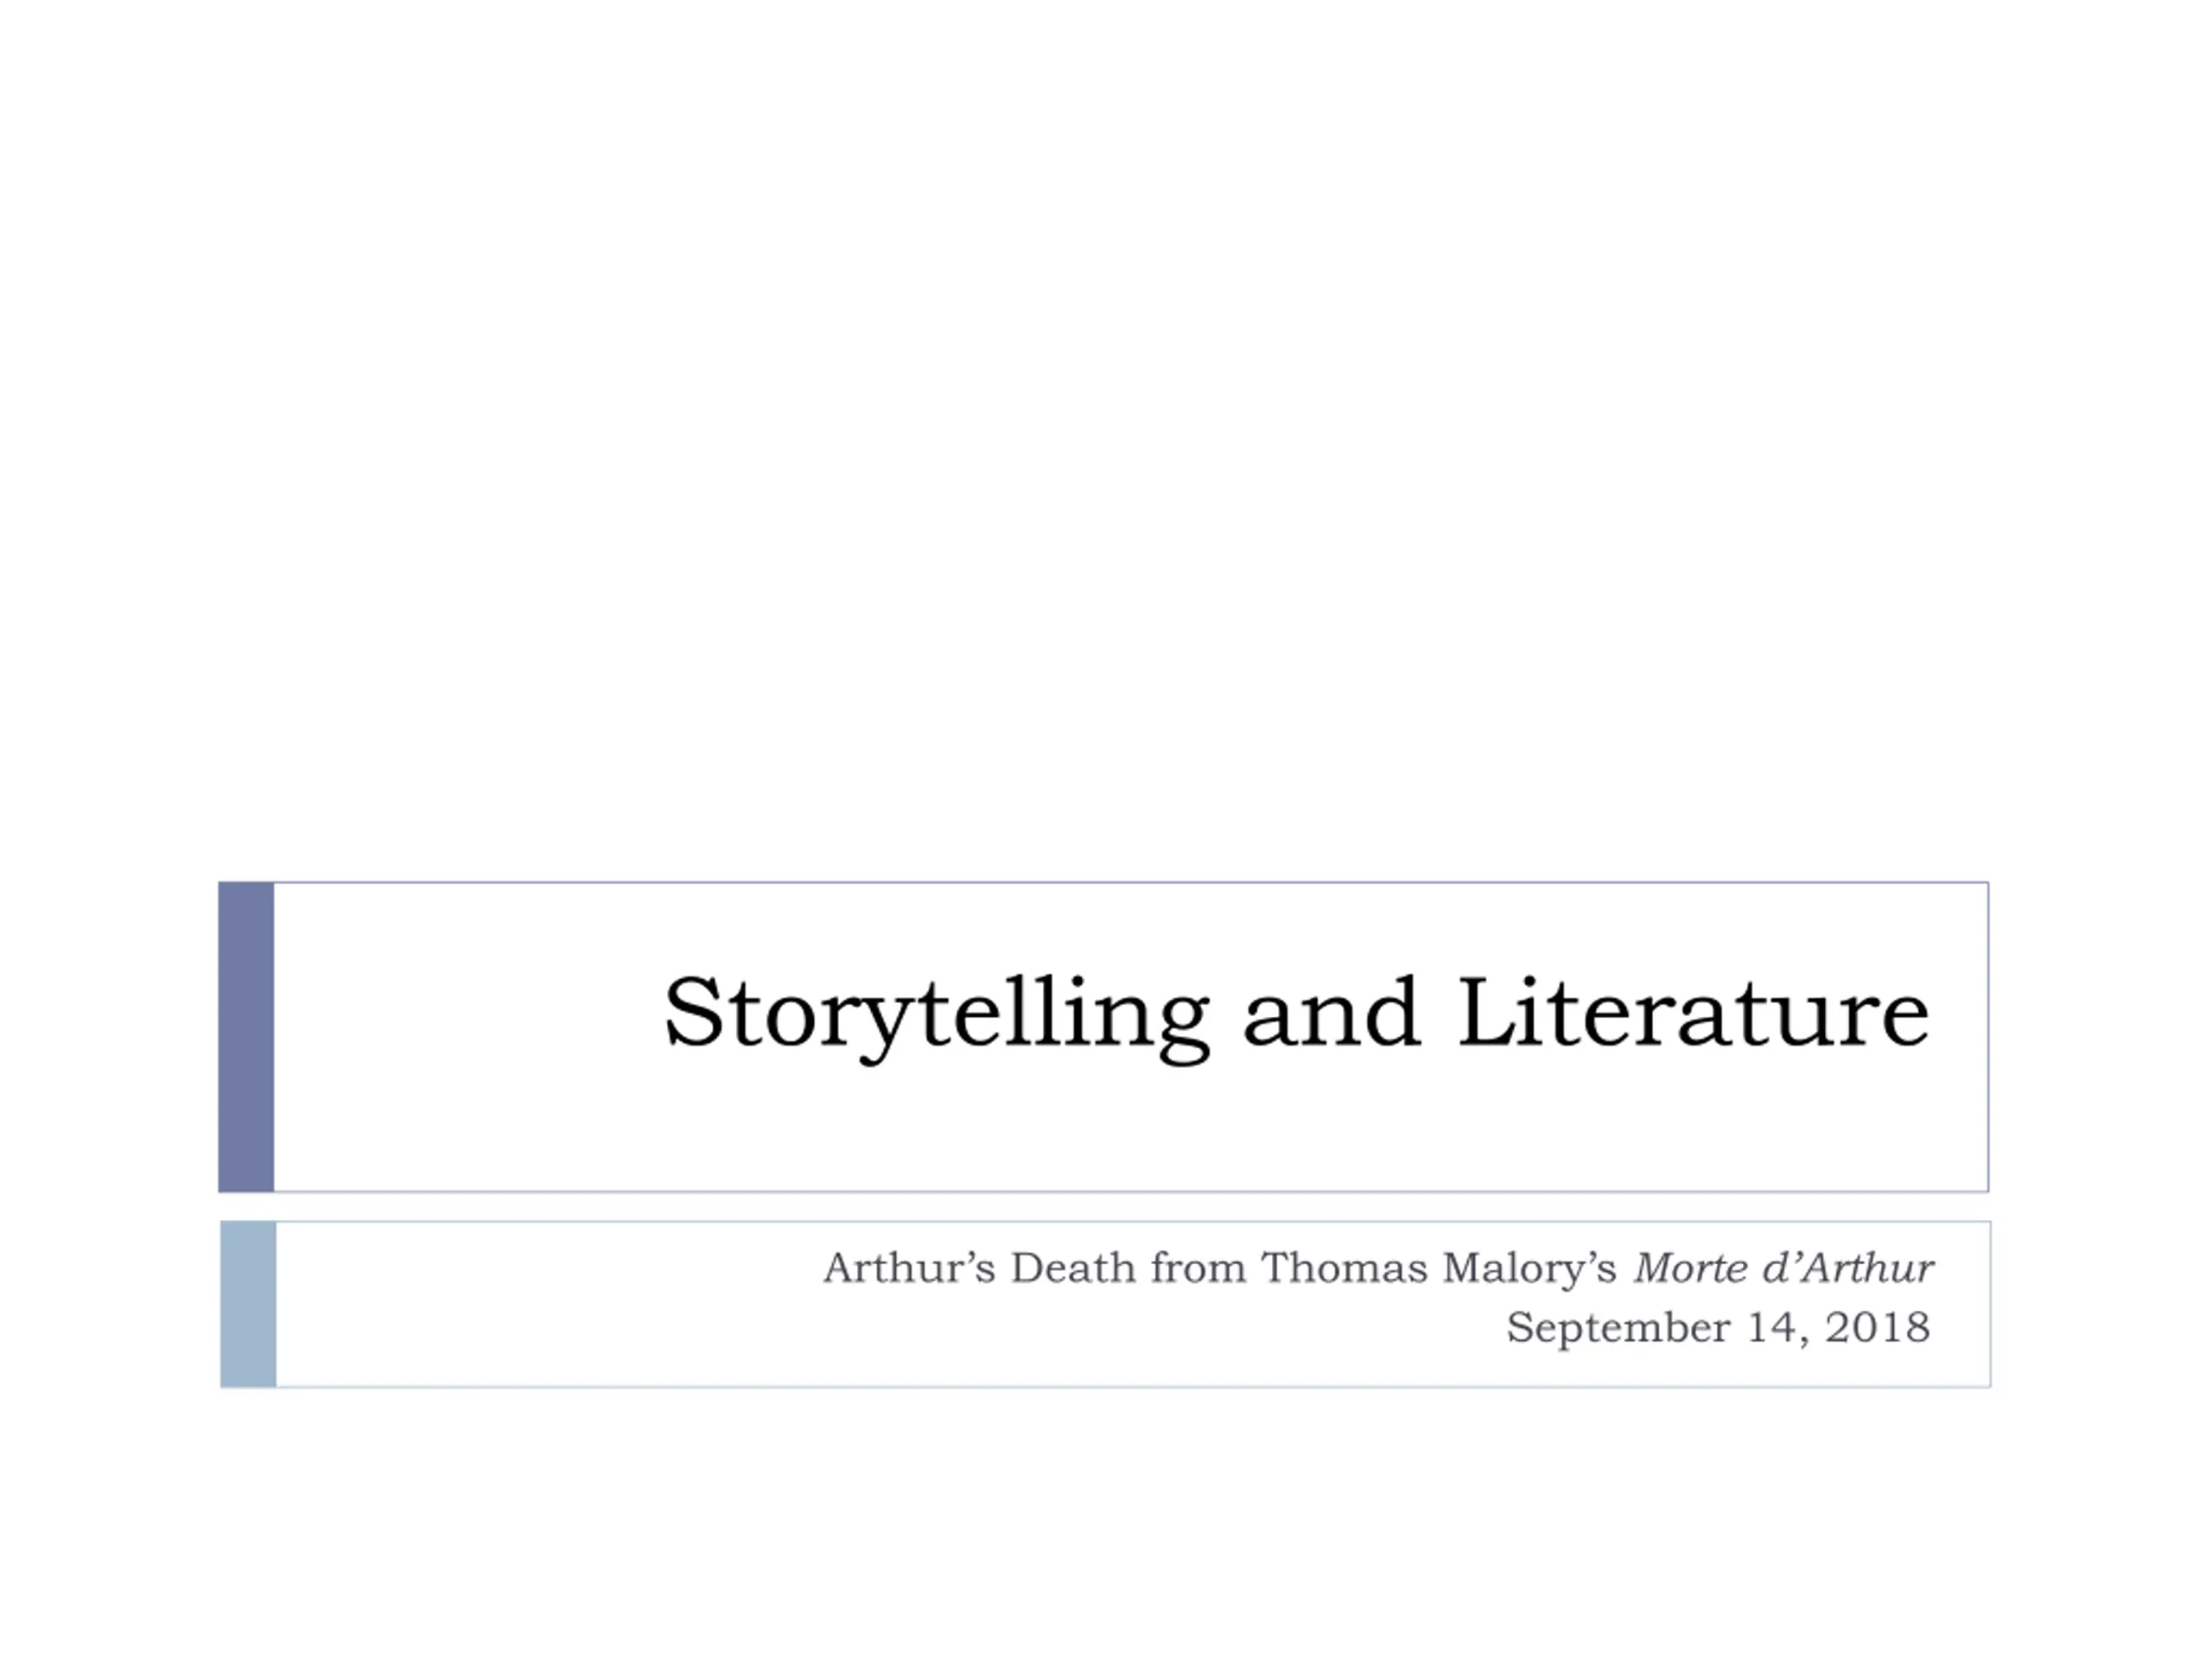Click the year "2018" in the date
2212x1659 pixels.
1877,1327
